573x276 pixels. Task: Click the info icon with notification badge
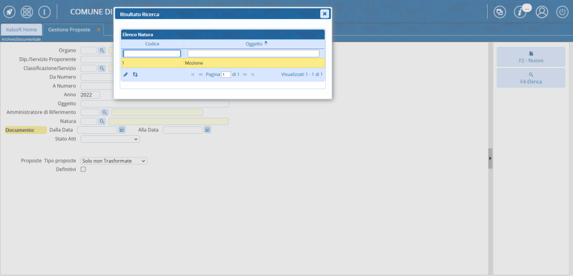pyautogui.click(x=520, y=11)
